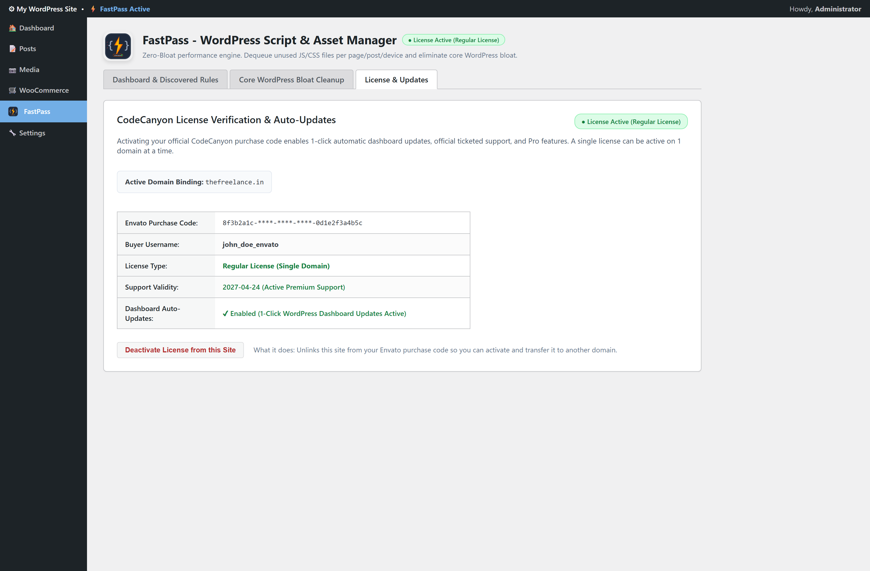The width and height of the screenshot is (870, 571).
Task: Click the Settings wrench icon in sidebar
Action: [x=13, y=133]
